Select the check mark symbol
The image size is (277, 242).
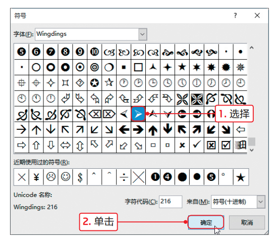click(x=197, y=144)
